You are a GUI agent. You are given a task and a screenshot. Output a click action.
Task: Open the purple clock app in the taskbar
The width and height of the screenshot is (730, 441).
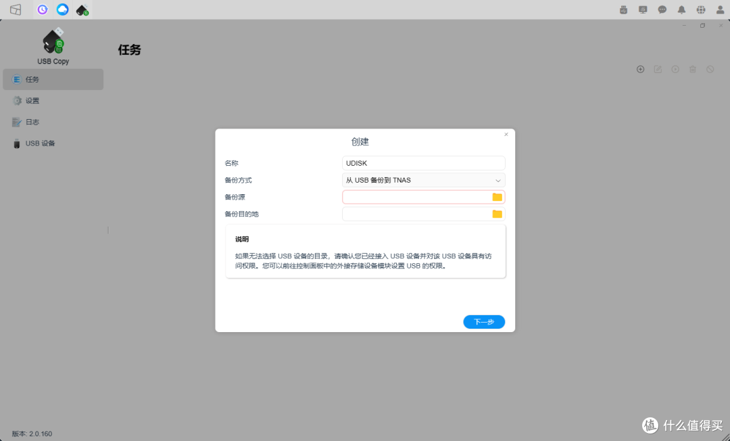(43, 9)
